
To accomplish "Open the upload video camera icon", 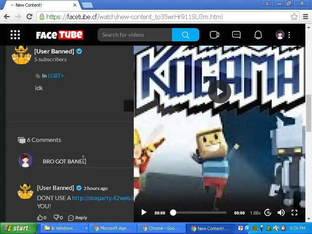I will (214, 35).
